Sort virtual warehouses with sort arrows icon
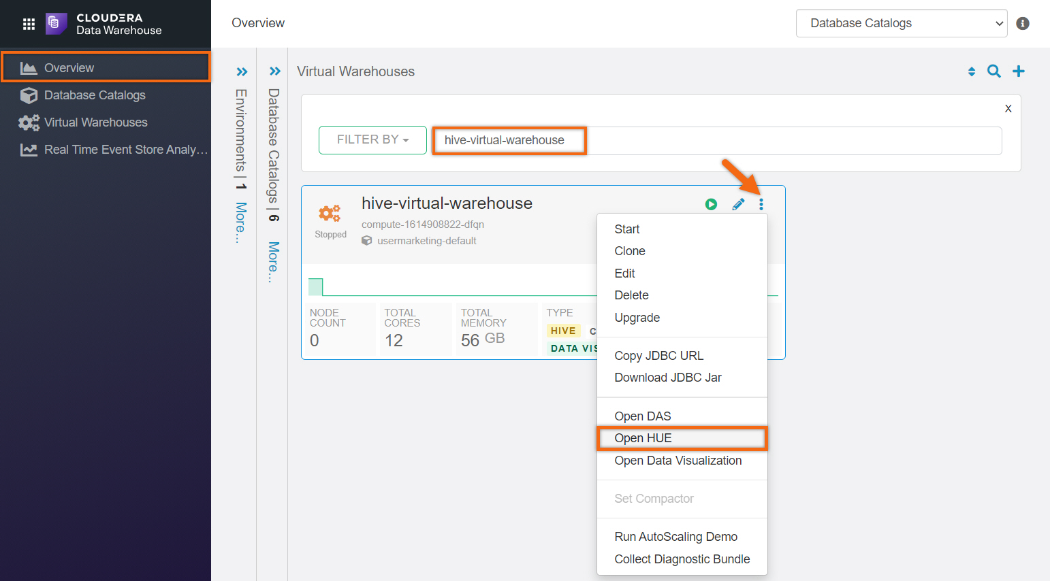The width and height of the screenshot is (1050, 581). pos(972,71)
